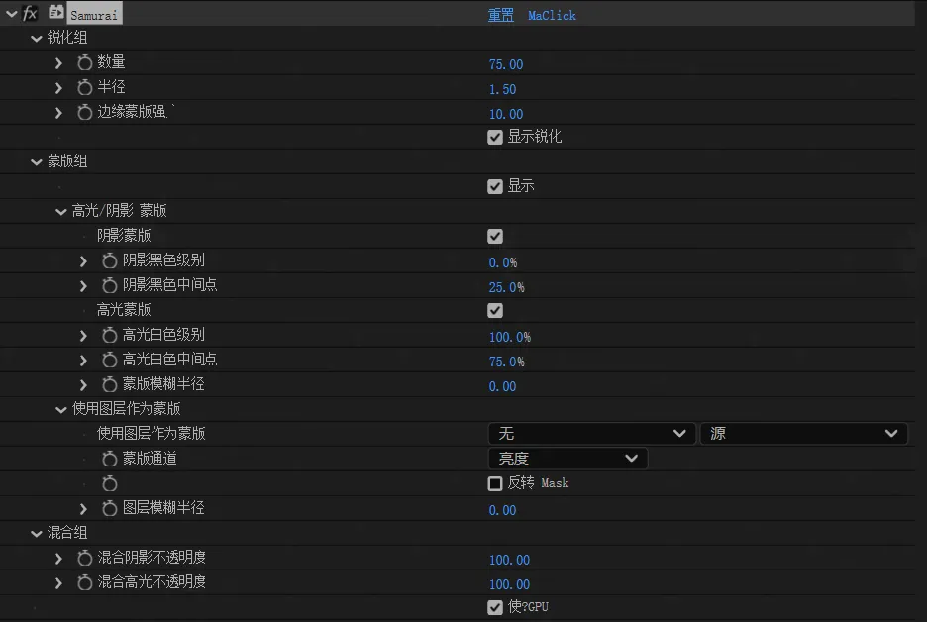Open the 蒙版通道 亮度 dropdown
This screenshot has height=622, width=927.
point(567,459)
